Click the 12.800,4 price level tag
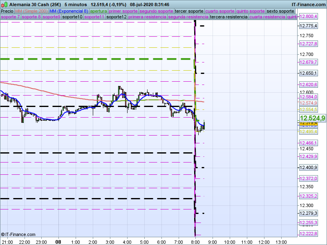 tap(309, 16)
